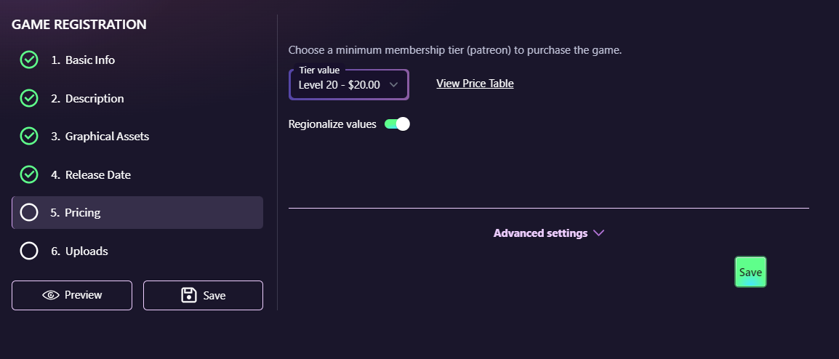Navigate to the Release Date step
839x359 pixels.
tap(97, 174)
